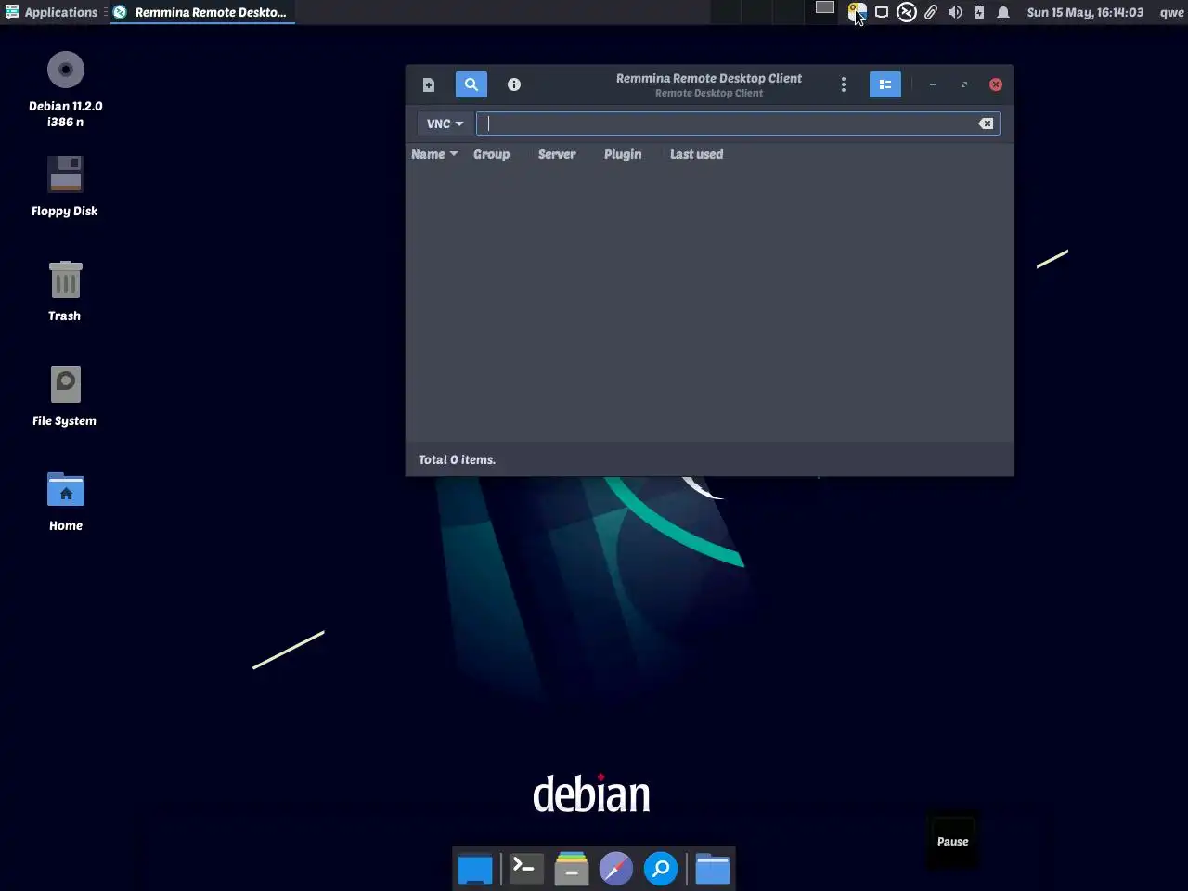Launch the terminal from the dock
The image size is (1188, 891).
pyautogui.click(x=526, y=869)
